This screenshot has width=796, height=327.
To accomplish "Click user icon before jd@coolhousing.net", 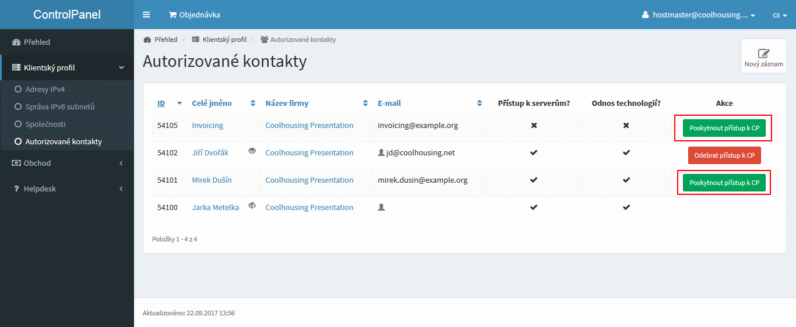I will 381,152.
